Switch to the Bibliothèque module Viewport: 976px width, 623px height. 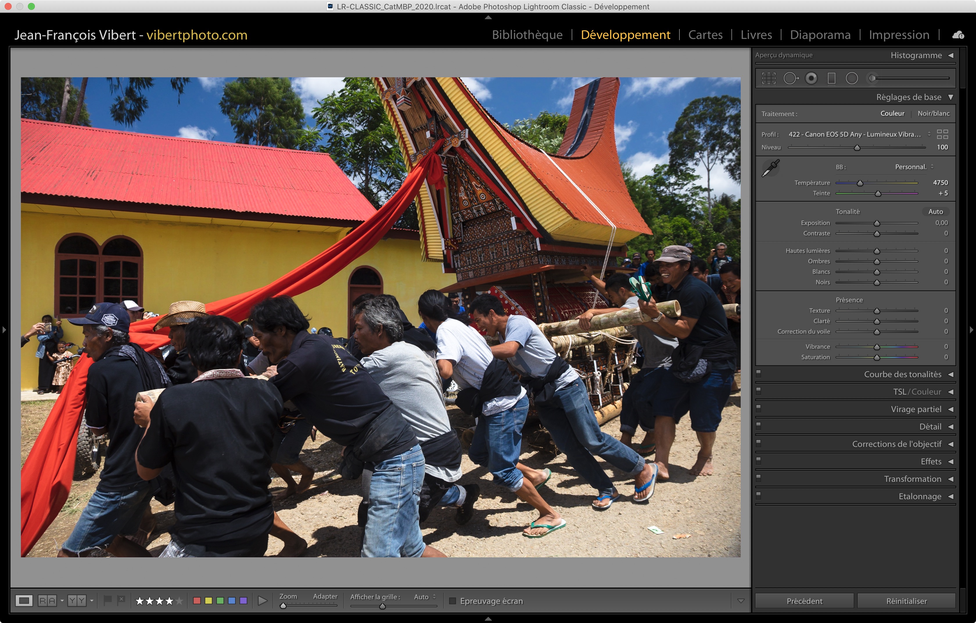[x=527, y=35]
